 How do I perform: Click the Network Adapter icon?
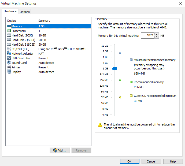tap(9, 53)
